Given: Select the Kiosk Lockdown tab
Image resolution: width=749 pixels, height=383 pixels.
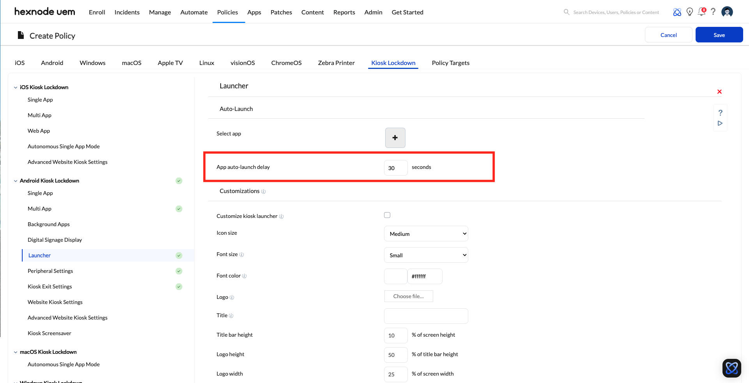Looking at the screenshot, I should coord(393,63).
